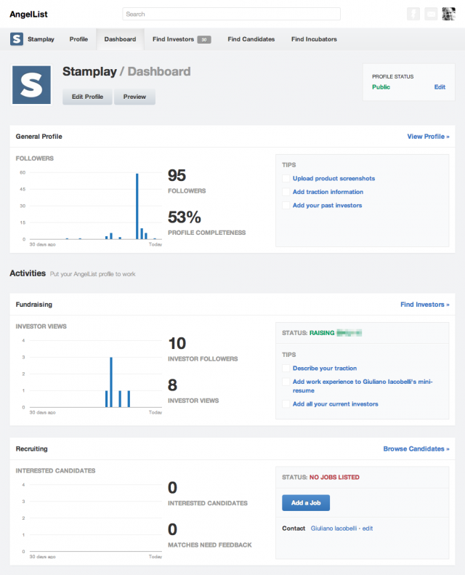Viewport: 465px width, 575px height.
Task: Open the Find Investors tab
Action: (x=174, y=39)
